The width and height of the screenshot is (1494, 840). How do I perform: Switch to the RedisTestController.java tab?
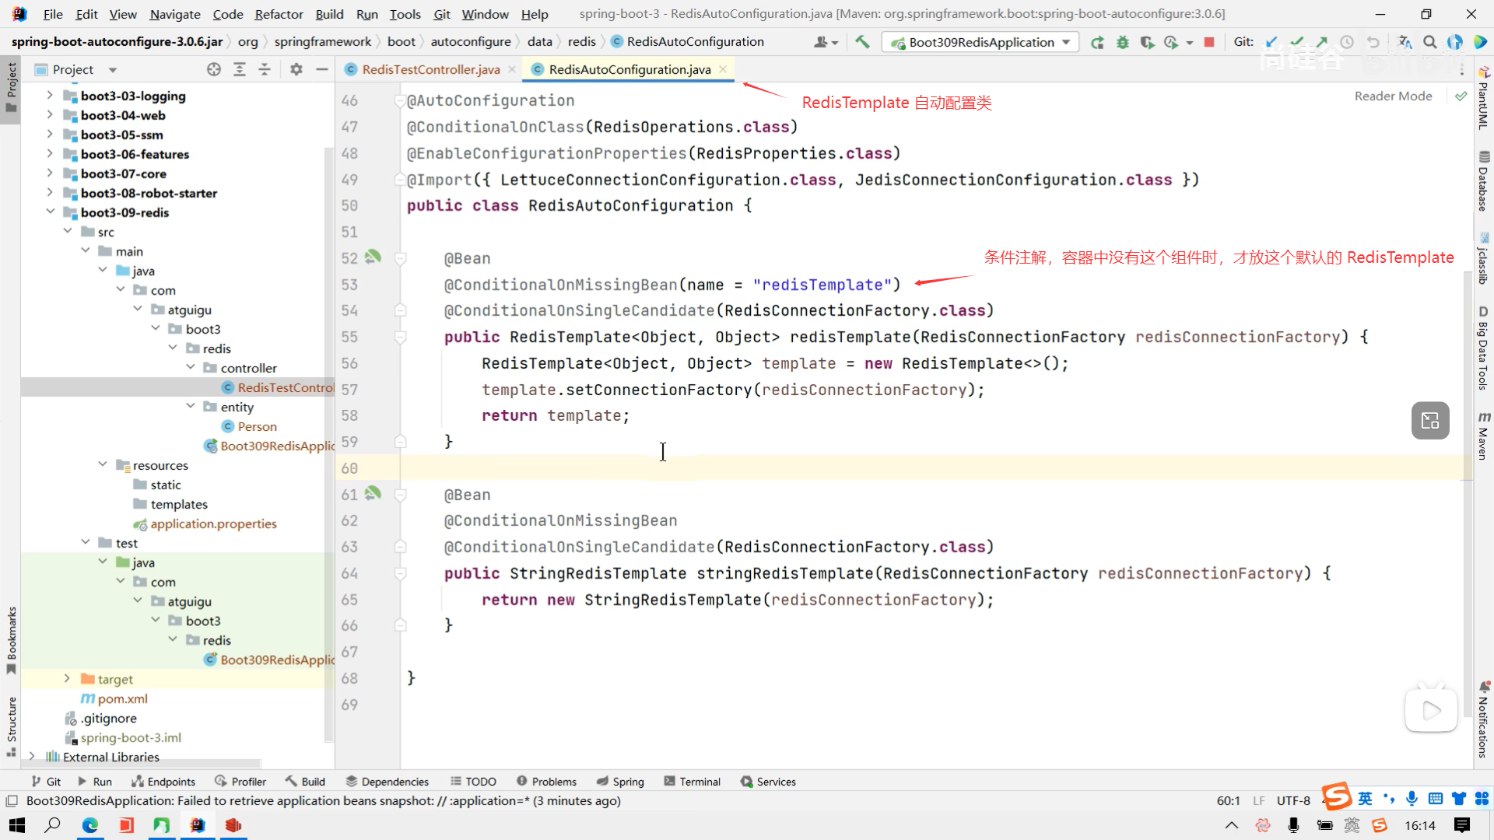point(430,69)
